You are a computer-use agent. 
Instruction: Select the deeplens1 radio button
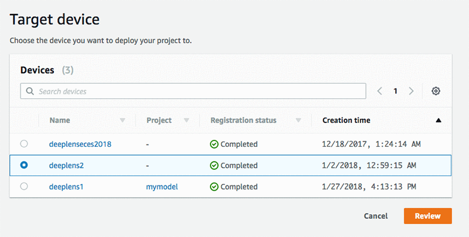point(24,187)
